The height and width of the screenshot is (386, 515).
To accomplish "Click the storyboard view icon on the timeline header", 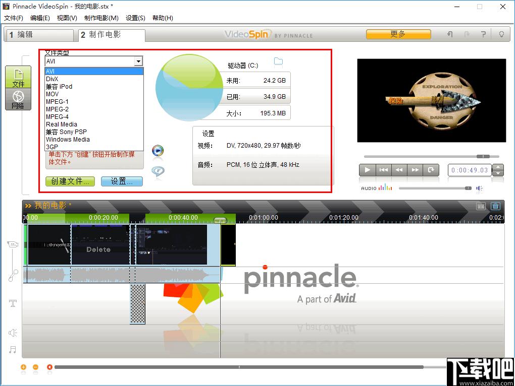I will tap(481, 206).
